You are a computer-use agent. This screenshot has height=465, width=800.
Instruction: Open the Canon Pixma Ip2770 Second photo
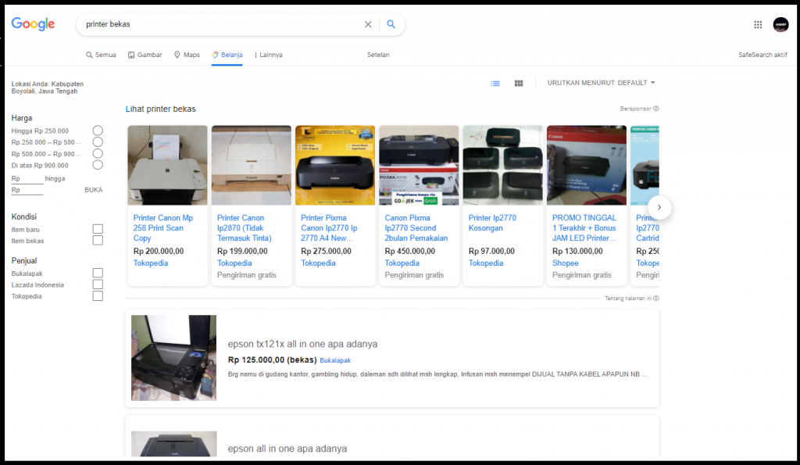pos(419,166)
